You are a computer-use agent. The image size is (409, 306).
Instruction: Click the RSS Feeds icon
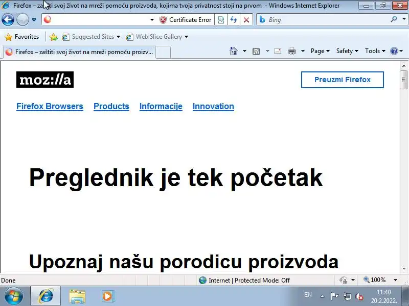click(256, 52)
